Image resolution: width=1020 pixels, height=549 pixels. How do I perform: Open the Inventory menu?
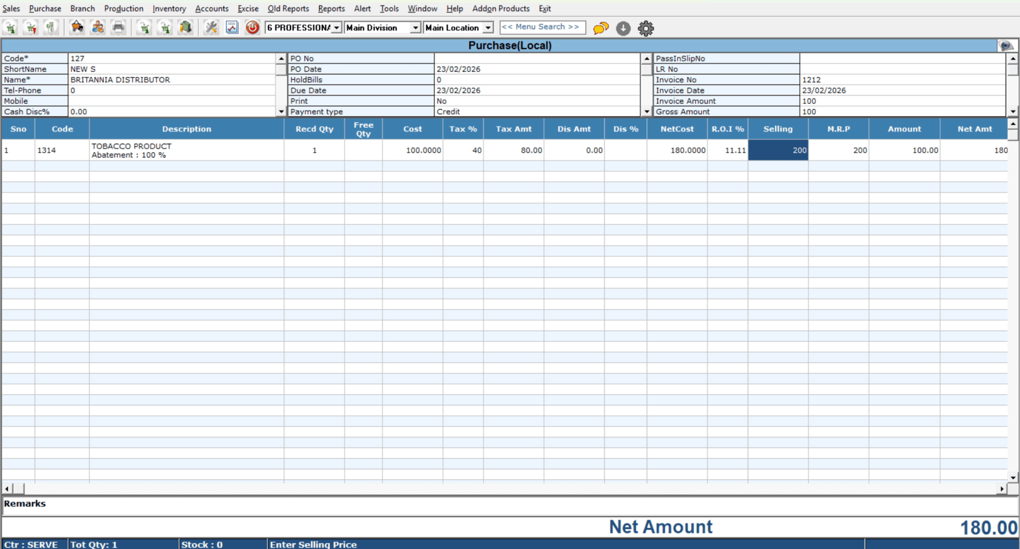pyautogui.click(x=169, y=8)
